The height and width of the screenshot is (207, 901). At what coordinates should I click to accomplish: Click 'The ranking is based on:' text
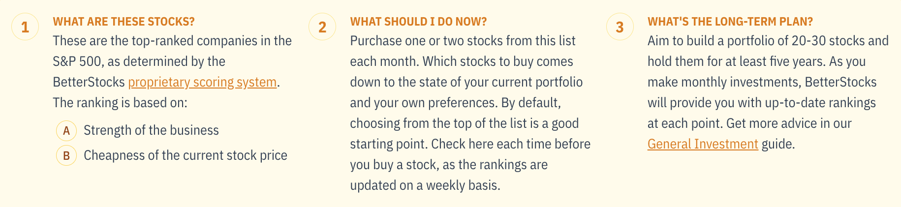tap(120, 103)
